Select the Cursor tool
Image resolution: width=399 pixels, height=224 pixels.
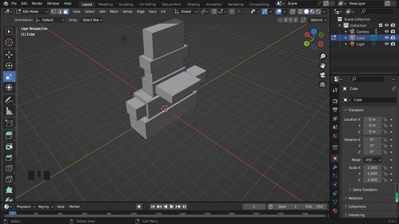(x=9, y=42)
